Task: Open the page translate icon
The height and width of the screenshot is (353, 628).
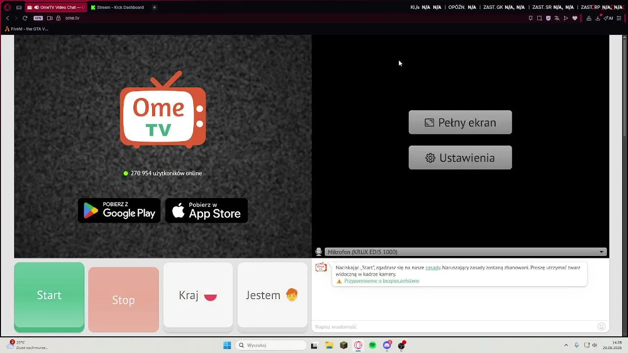Action: [557, 18]
